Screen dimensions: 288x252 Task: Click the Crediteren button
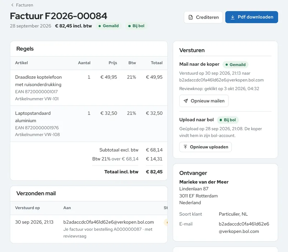[x=203, y=17]
